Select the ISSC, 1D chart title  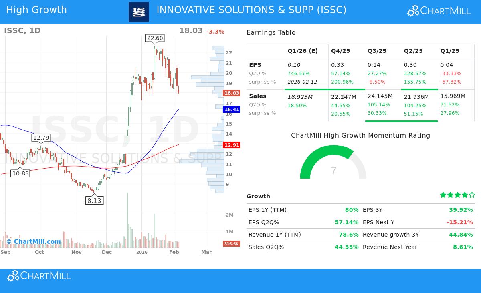(x=22, y=30)
